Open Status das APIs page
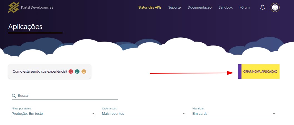This screenshot has height=125, width=294. tap(150, 7)
